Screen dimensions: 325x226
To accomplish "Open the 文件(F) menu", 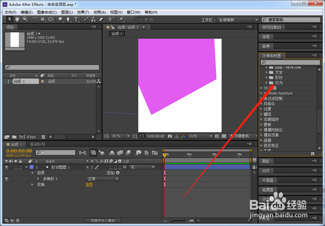I will tap(10, 12).
